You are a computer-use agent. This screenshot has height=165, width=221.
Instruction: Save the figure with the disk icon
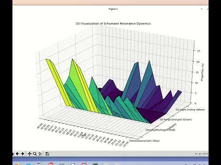47,154
